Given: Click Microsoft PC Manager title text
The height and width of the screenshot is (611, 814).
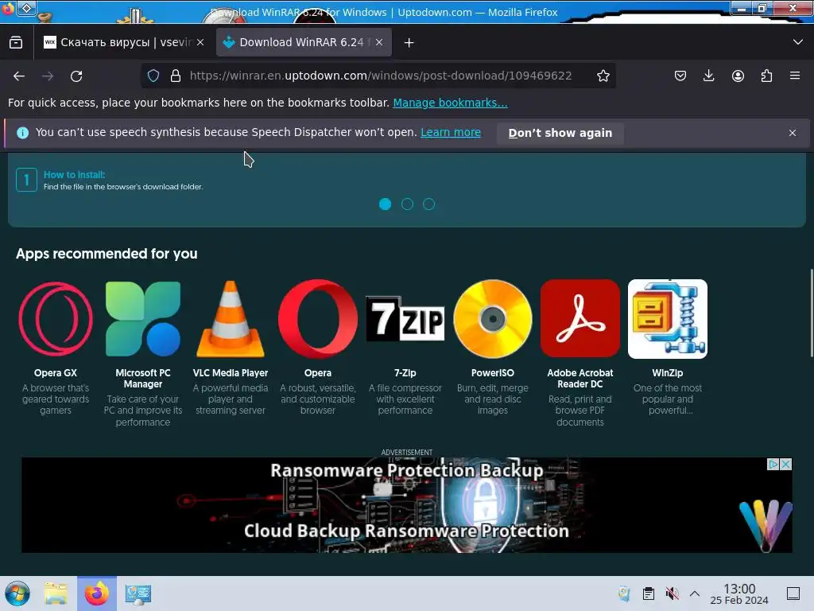Looking at the screenshot, I should [143, 378].
